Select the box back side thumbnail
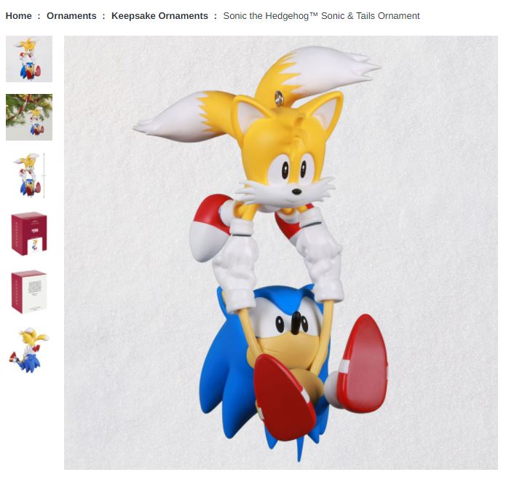Image resolution: width=506 pixels, height=480 pixels. tap(29, 292)
